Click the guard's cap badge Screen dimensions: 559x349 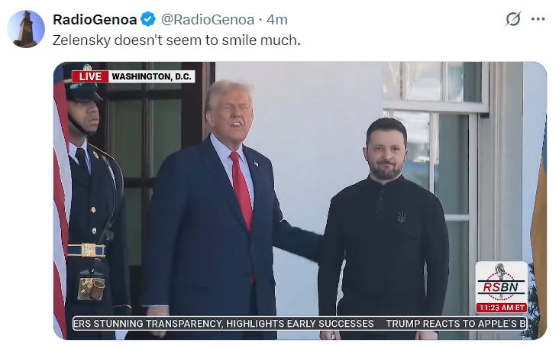pos(87,66)
